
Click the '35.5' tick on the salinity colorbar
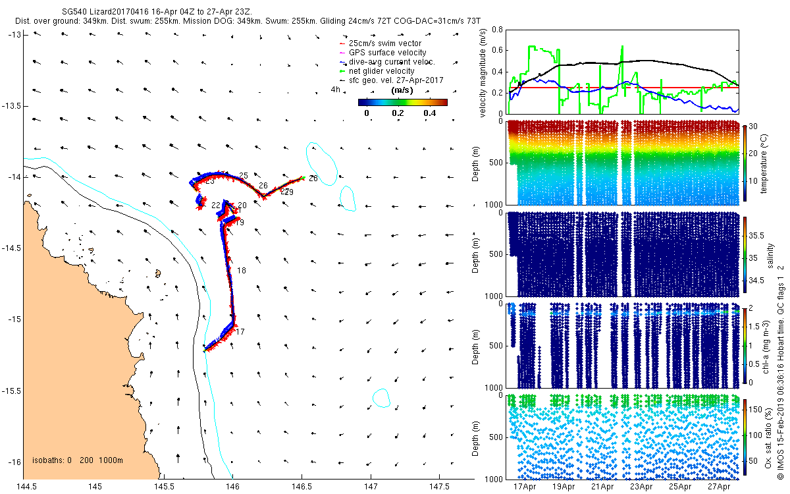click(x=758, y=235)
